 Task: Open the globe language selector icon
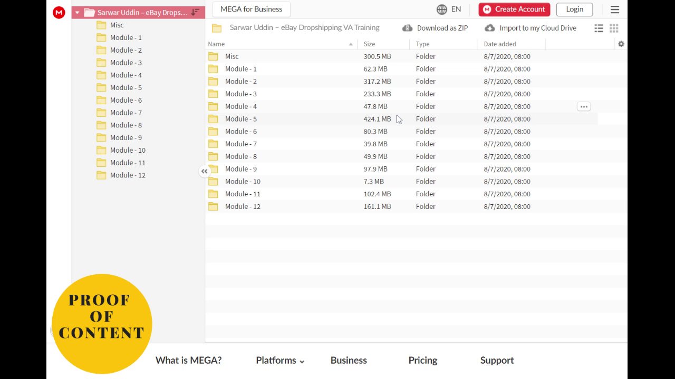point(442,9)
